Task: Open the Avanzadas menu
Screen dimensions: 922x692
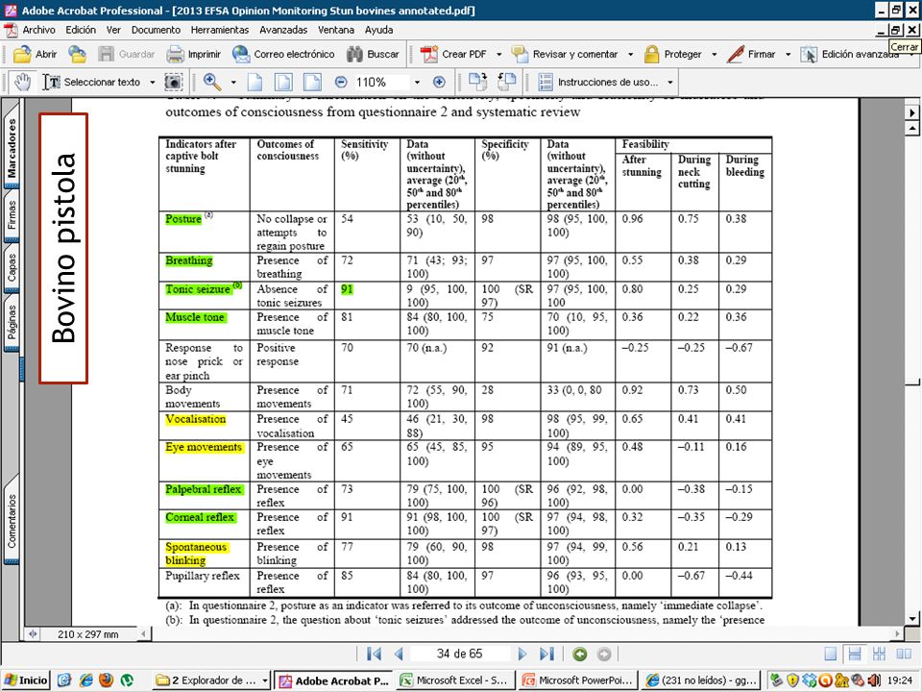Action: pyautogui.click(x=283, y=30)
